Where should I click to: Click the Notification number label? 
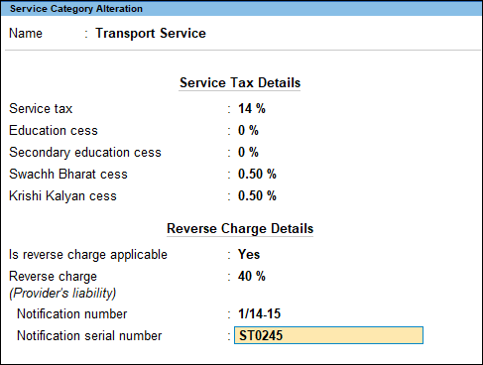(72, 313)
